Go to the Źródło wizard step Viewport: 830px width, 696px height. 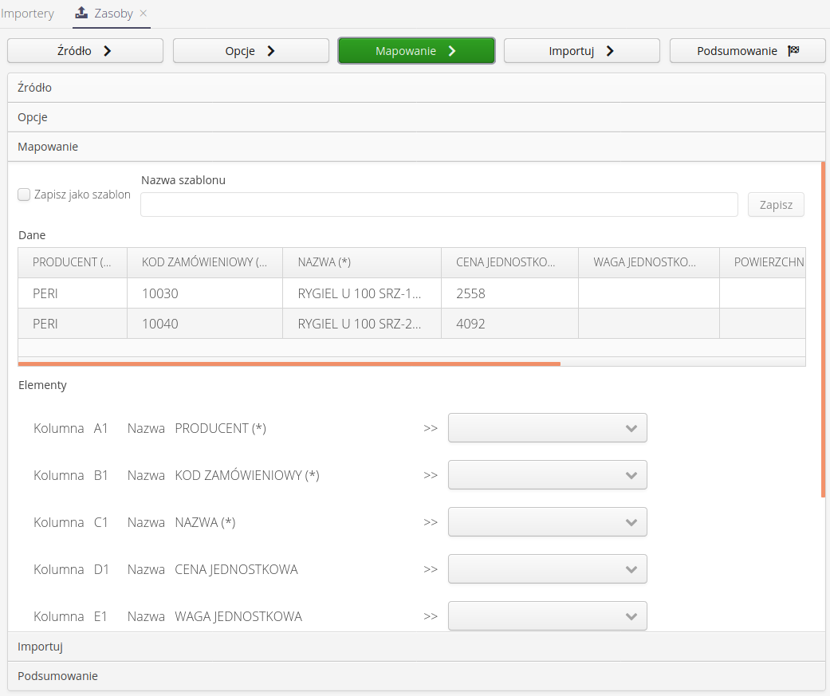pyautogui.click(x=85, y=51)
